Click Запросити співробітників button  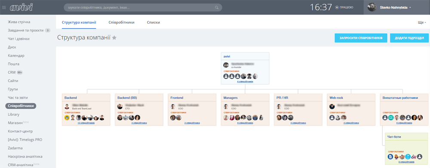(361, 38)
